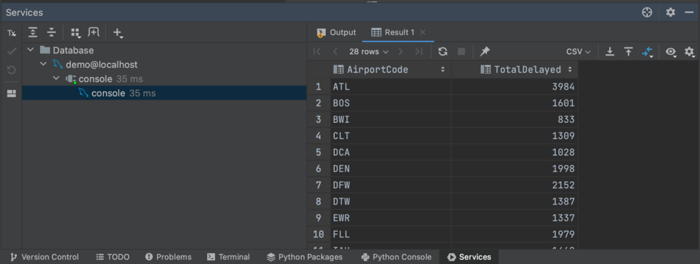Switch to the Output tab
The image size is (700, 264).
pyautogui.click(x=336, y=32)
